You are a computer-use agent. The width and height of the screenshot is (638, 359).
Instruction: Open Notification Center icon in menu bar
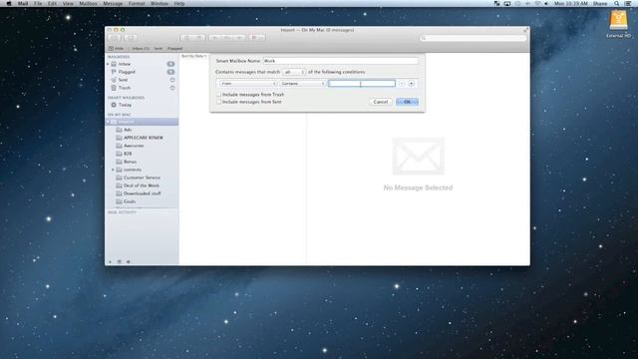click(628, 3)
